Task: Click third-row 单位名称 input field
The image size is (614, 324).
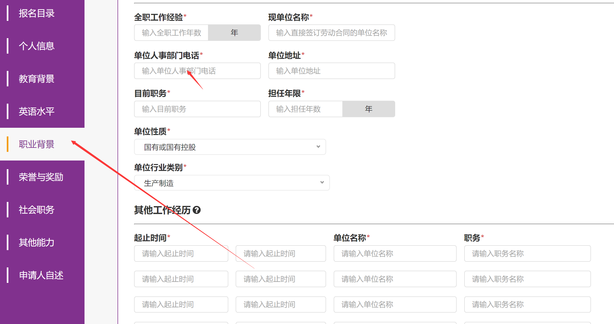Action: point(395,305)
